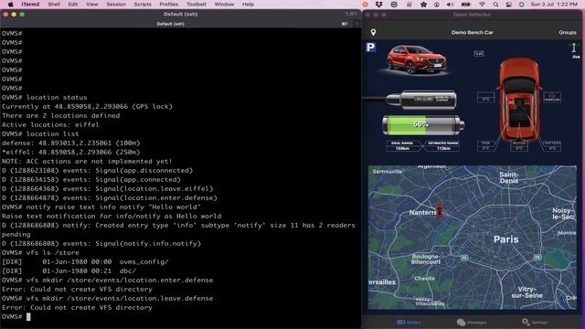Open the Toolbelt menu
This screenshot has width=585, height=329.
(x=197, y=4)
